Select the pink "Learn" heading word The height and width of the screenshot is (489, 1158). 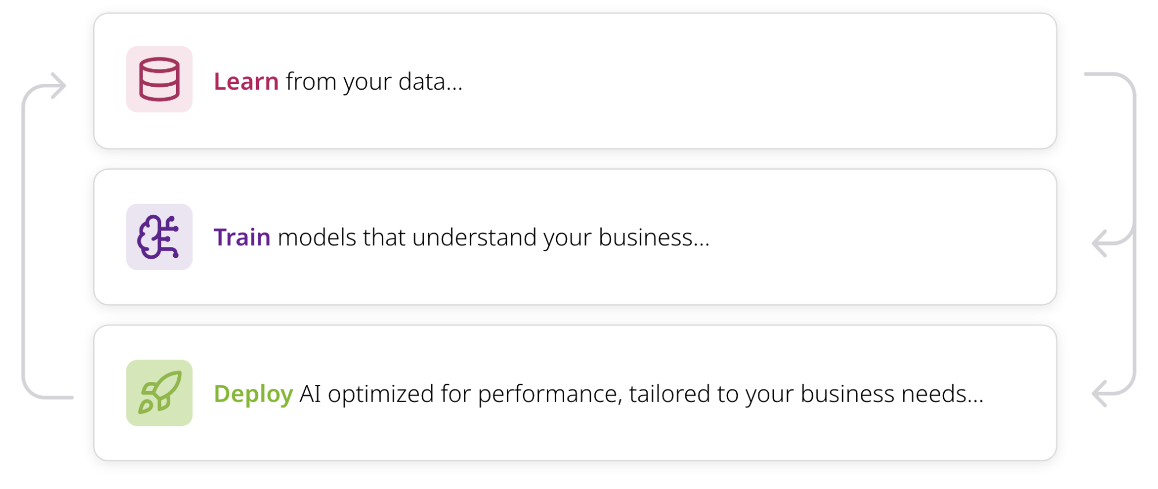tap(246, 82)
